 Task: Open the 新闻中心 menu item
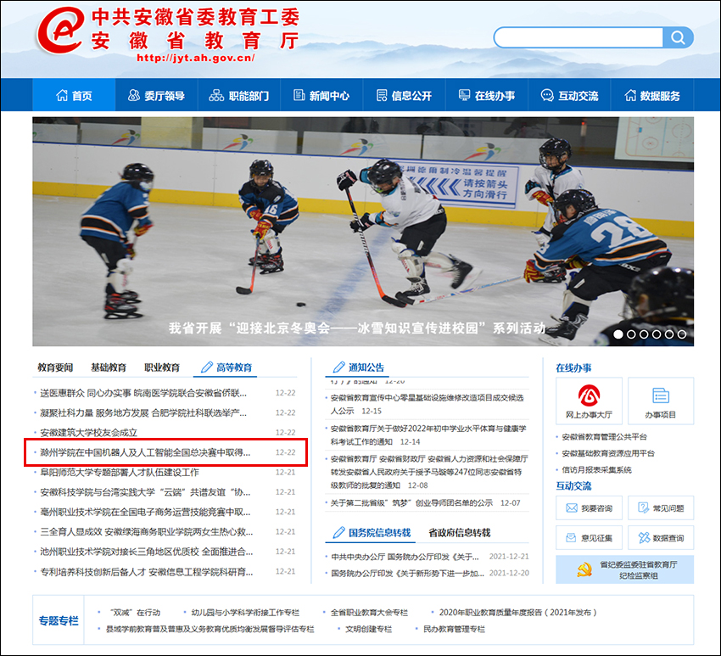[x=321, y=95]
